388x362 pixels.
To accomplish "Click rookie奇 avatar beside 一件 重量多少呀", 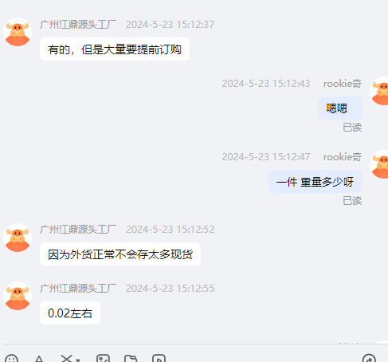I will point(379,164).
